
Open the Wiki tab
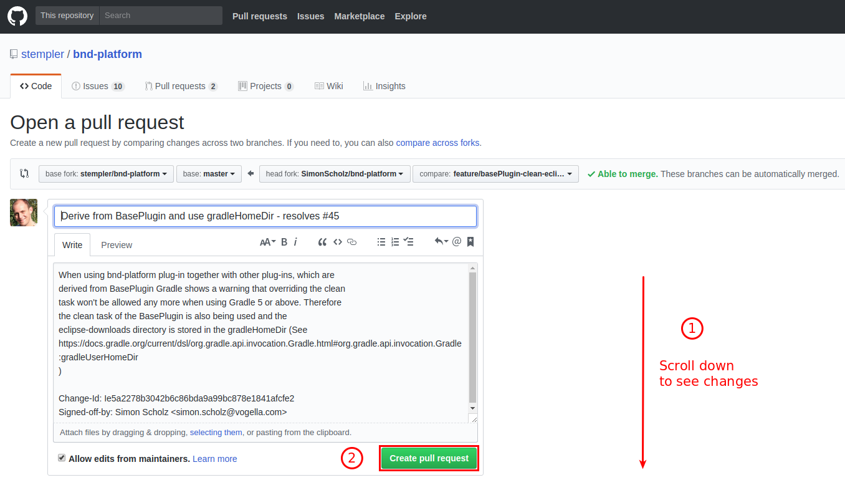328,86
